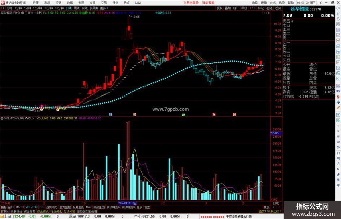
Task: Open 更多 in the indicator tab bar
Action: (139, 207)
